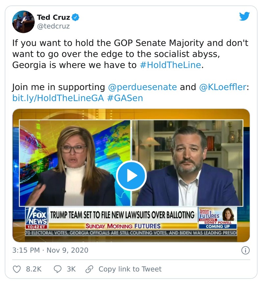Open the #GASen hashtag
This screenshot has height=285, width=263.
click(x=125, y=98)
